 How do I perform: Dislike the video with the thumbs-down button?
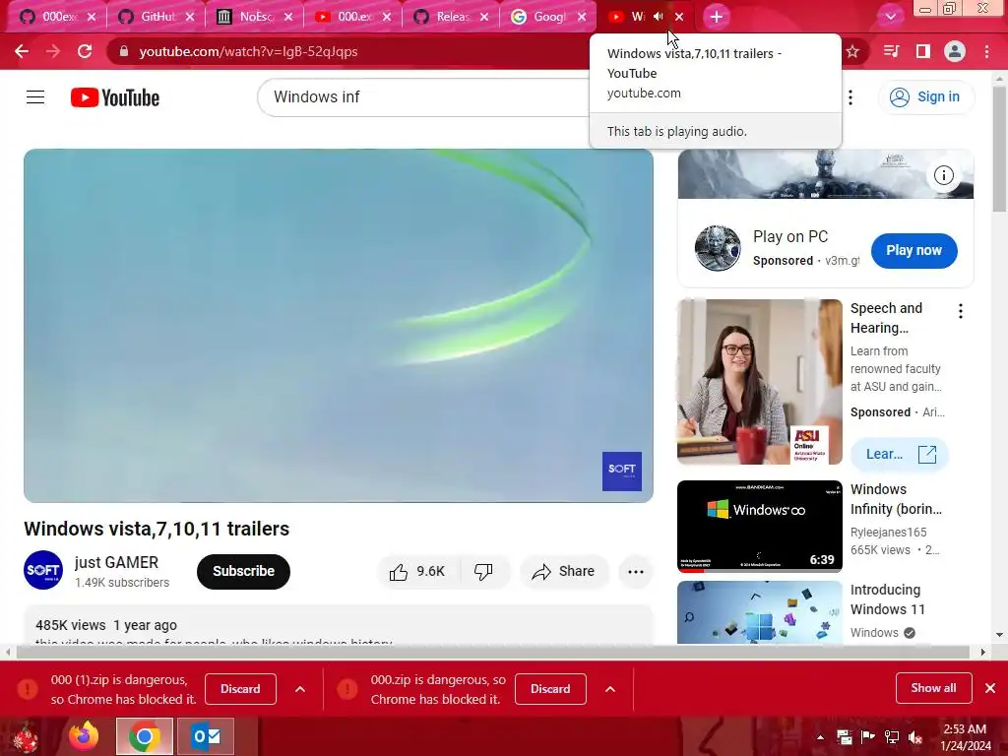[x=483, y=572]
